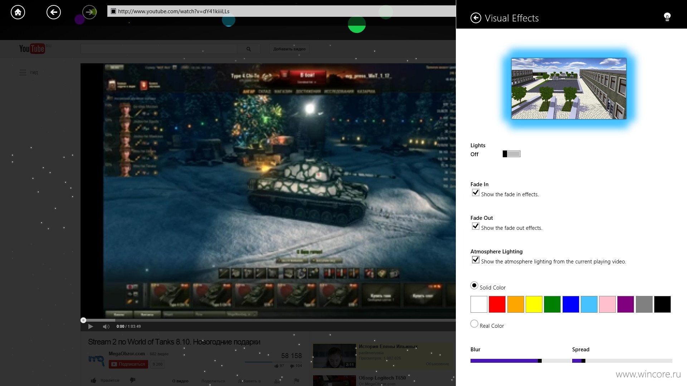Click the red subscribe button under the video
This screenshot has height=386, width=687.
(x=128, y=364)
